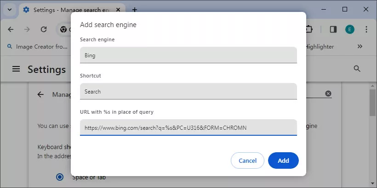Close the Chrome window
The width and height of the screenshot is (377, 188).
tap(366, 9)
